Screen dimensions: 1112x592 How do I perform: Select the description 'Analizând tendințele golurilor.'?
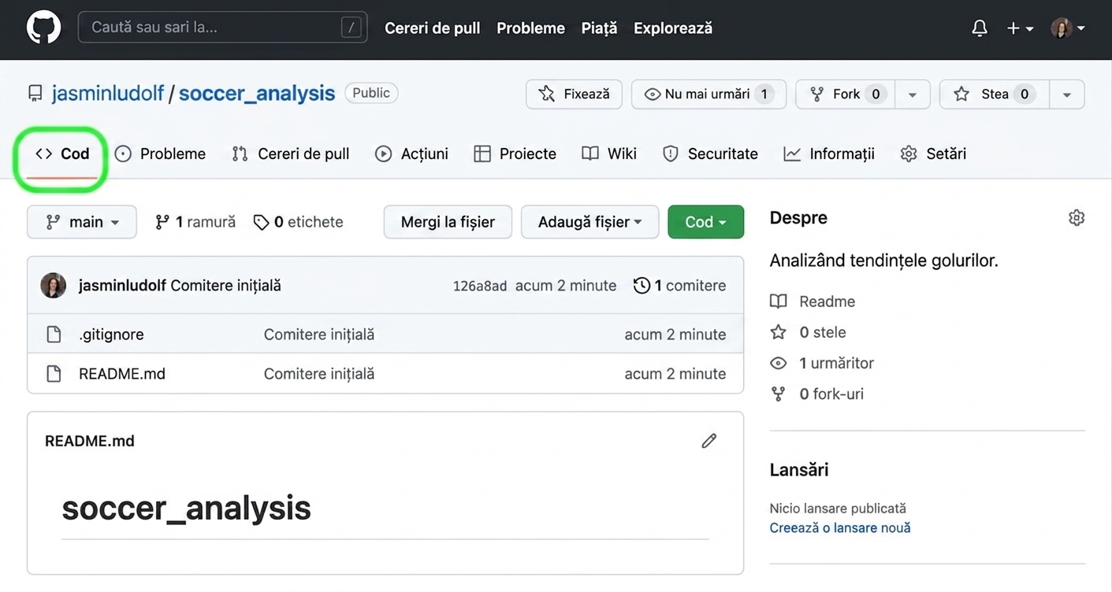pyautogui.click(x=884, y=261)
